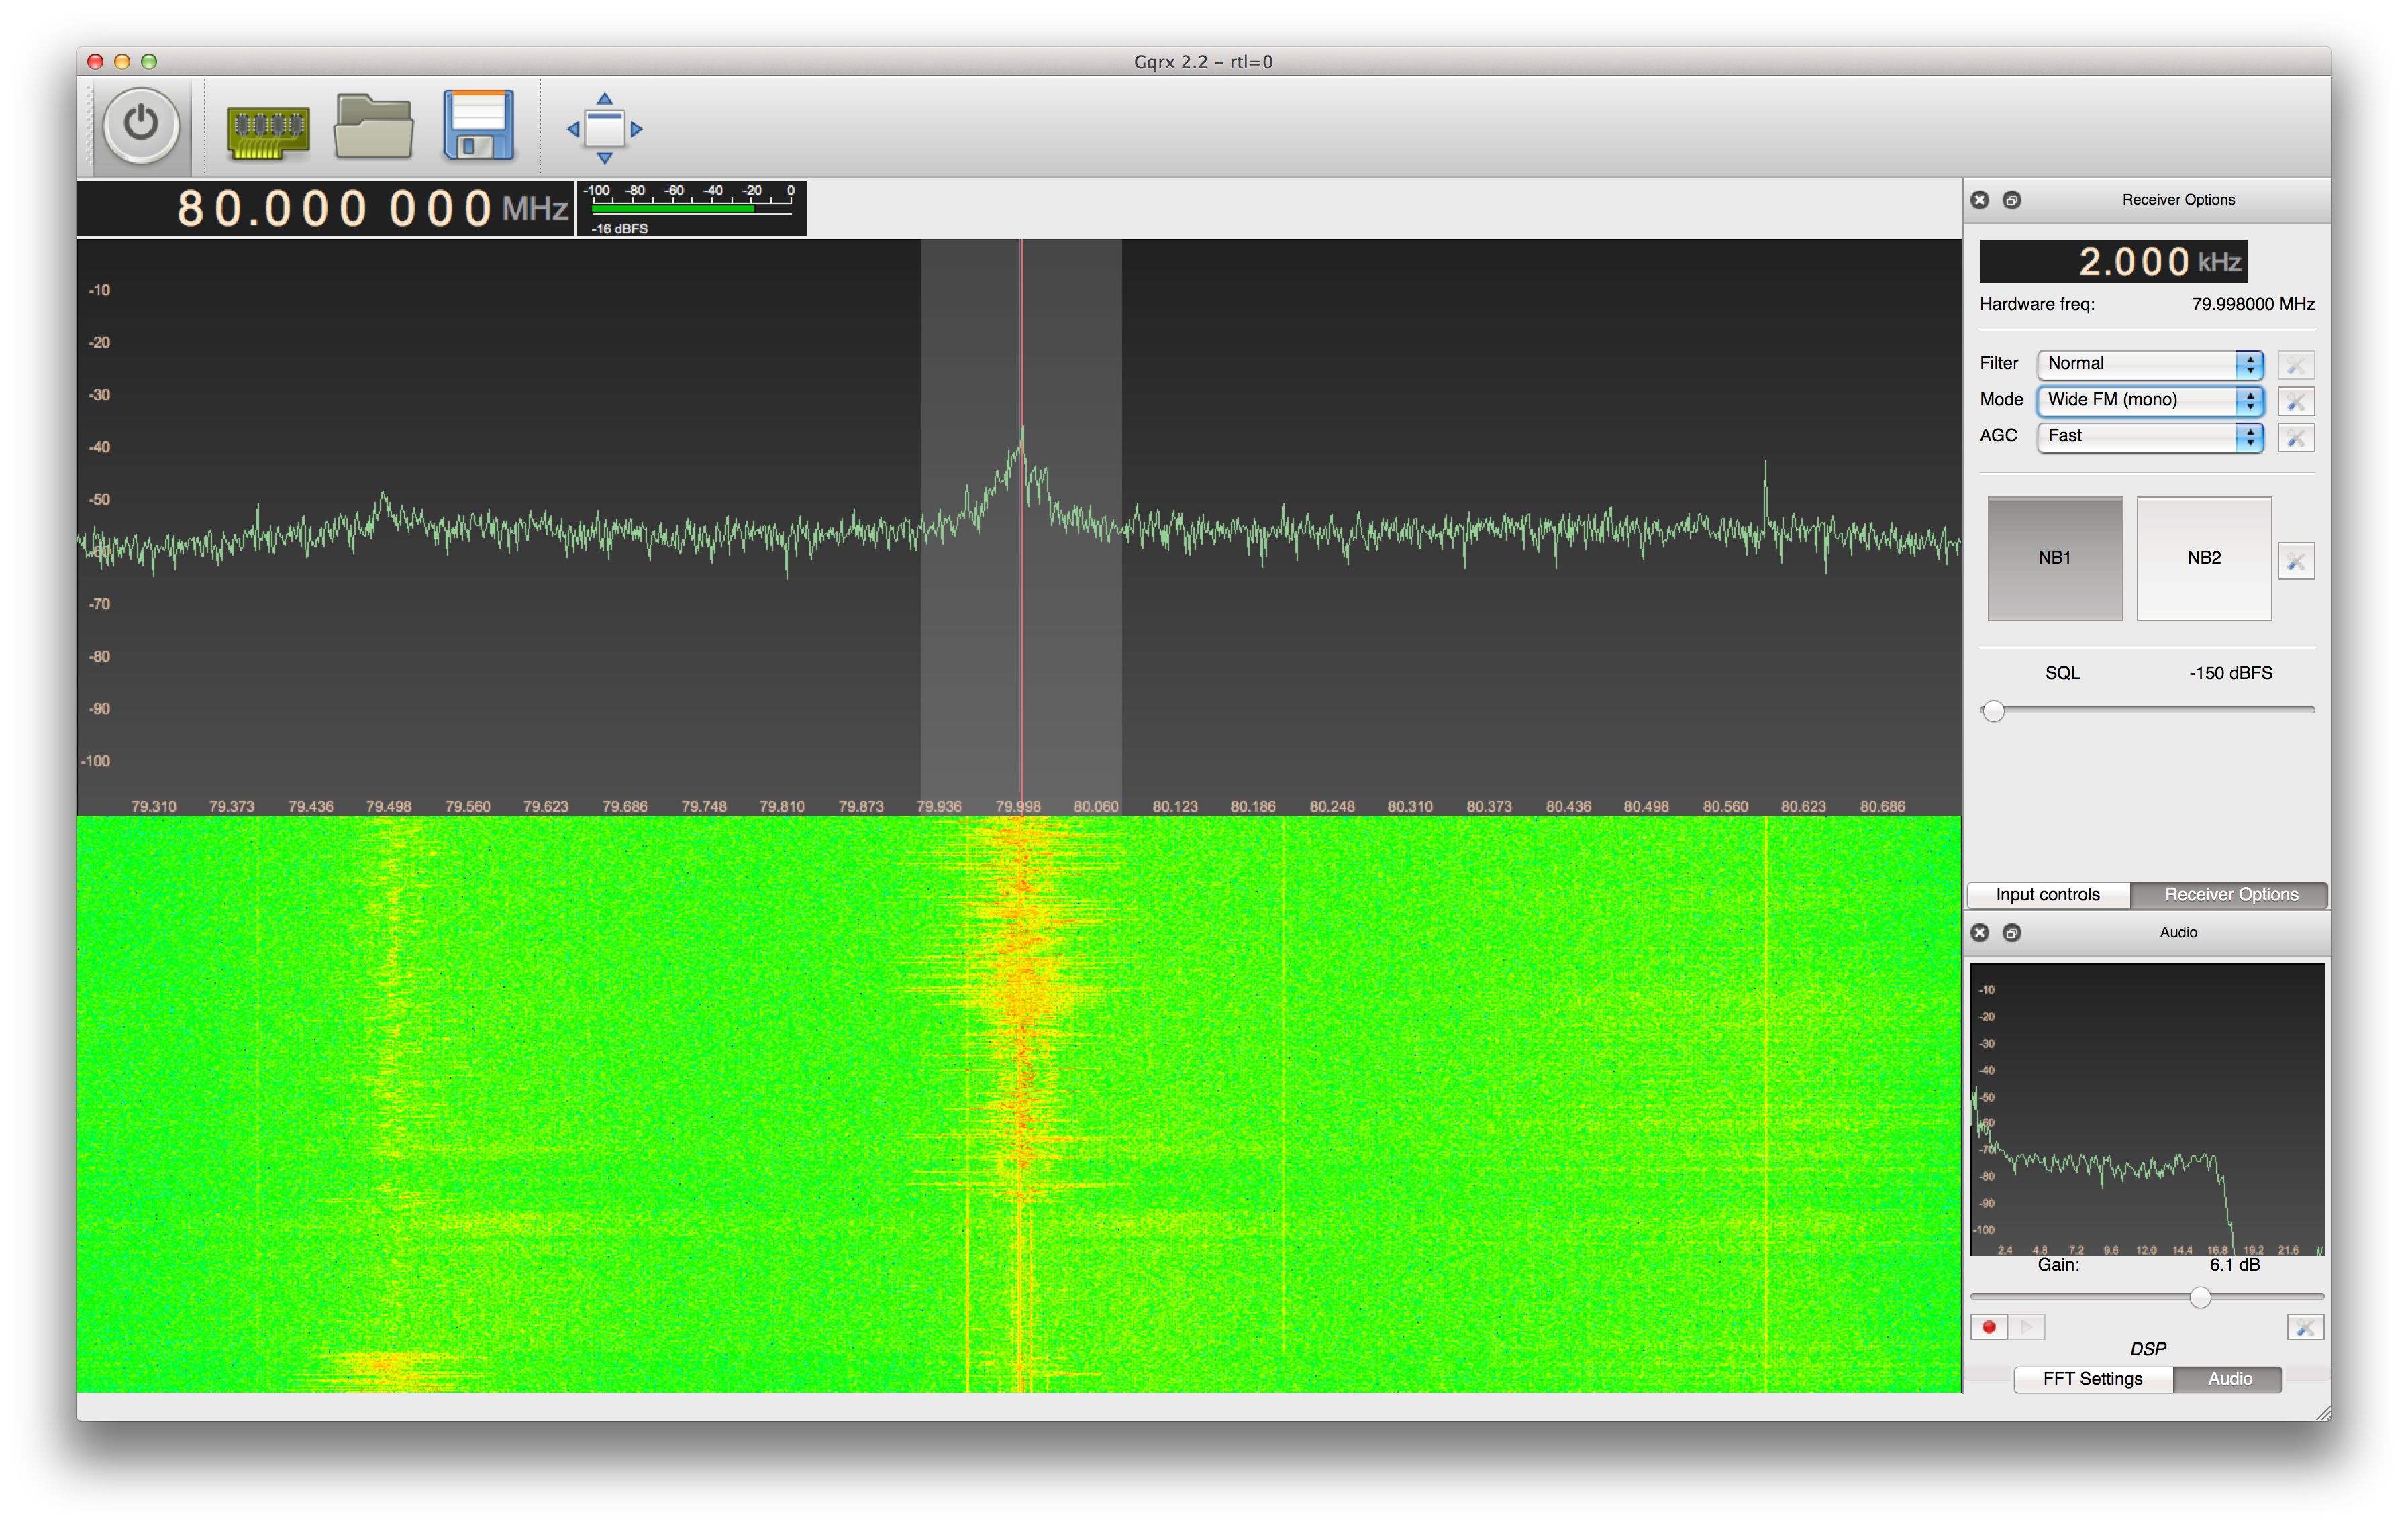
Task: Open the filter settings tool button
Action: point(2295,365)
